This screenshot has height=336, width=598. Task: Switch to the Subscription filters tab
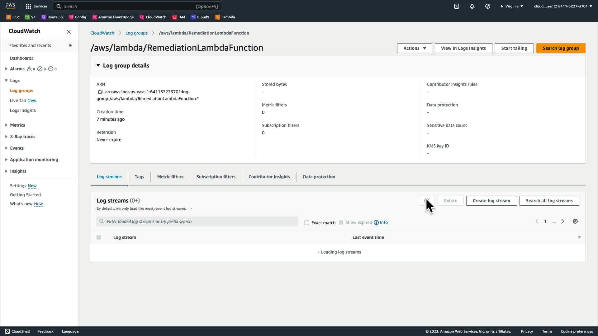pos(216,177)
